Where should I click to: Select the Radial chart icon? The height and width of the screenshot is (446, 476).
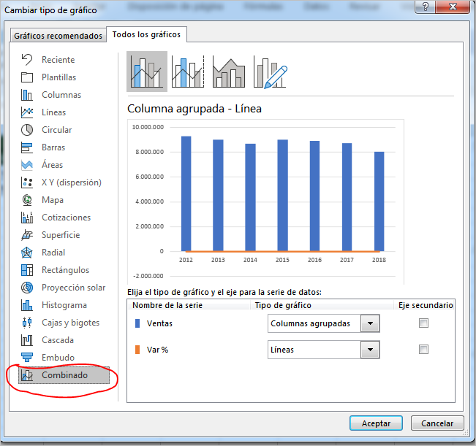click(27, 253)
